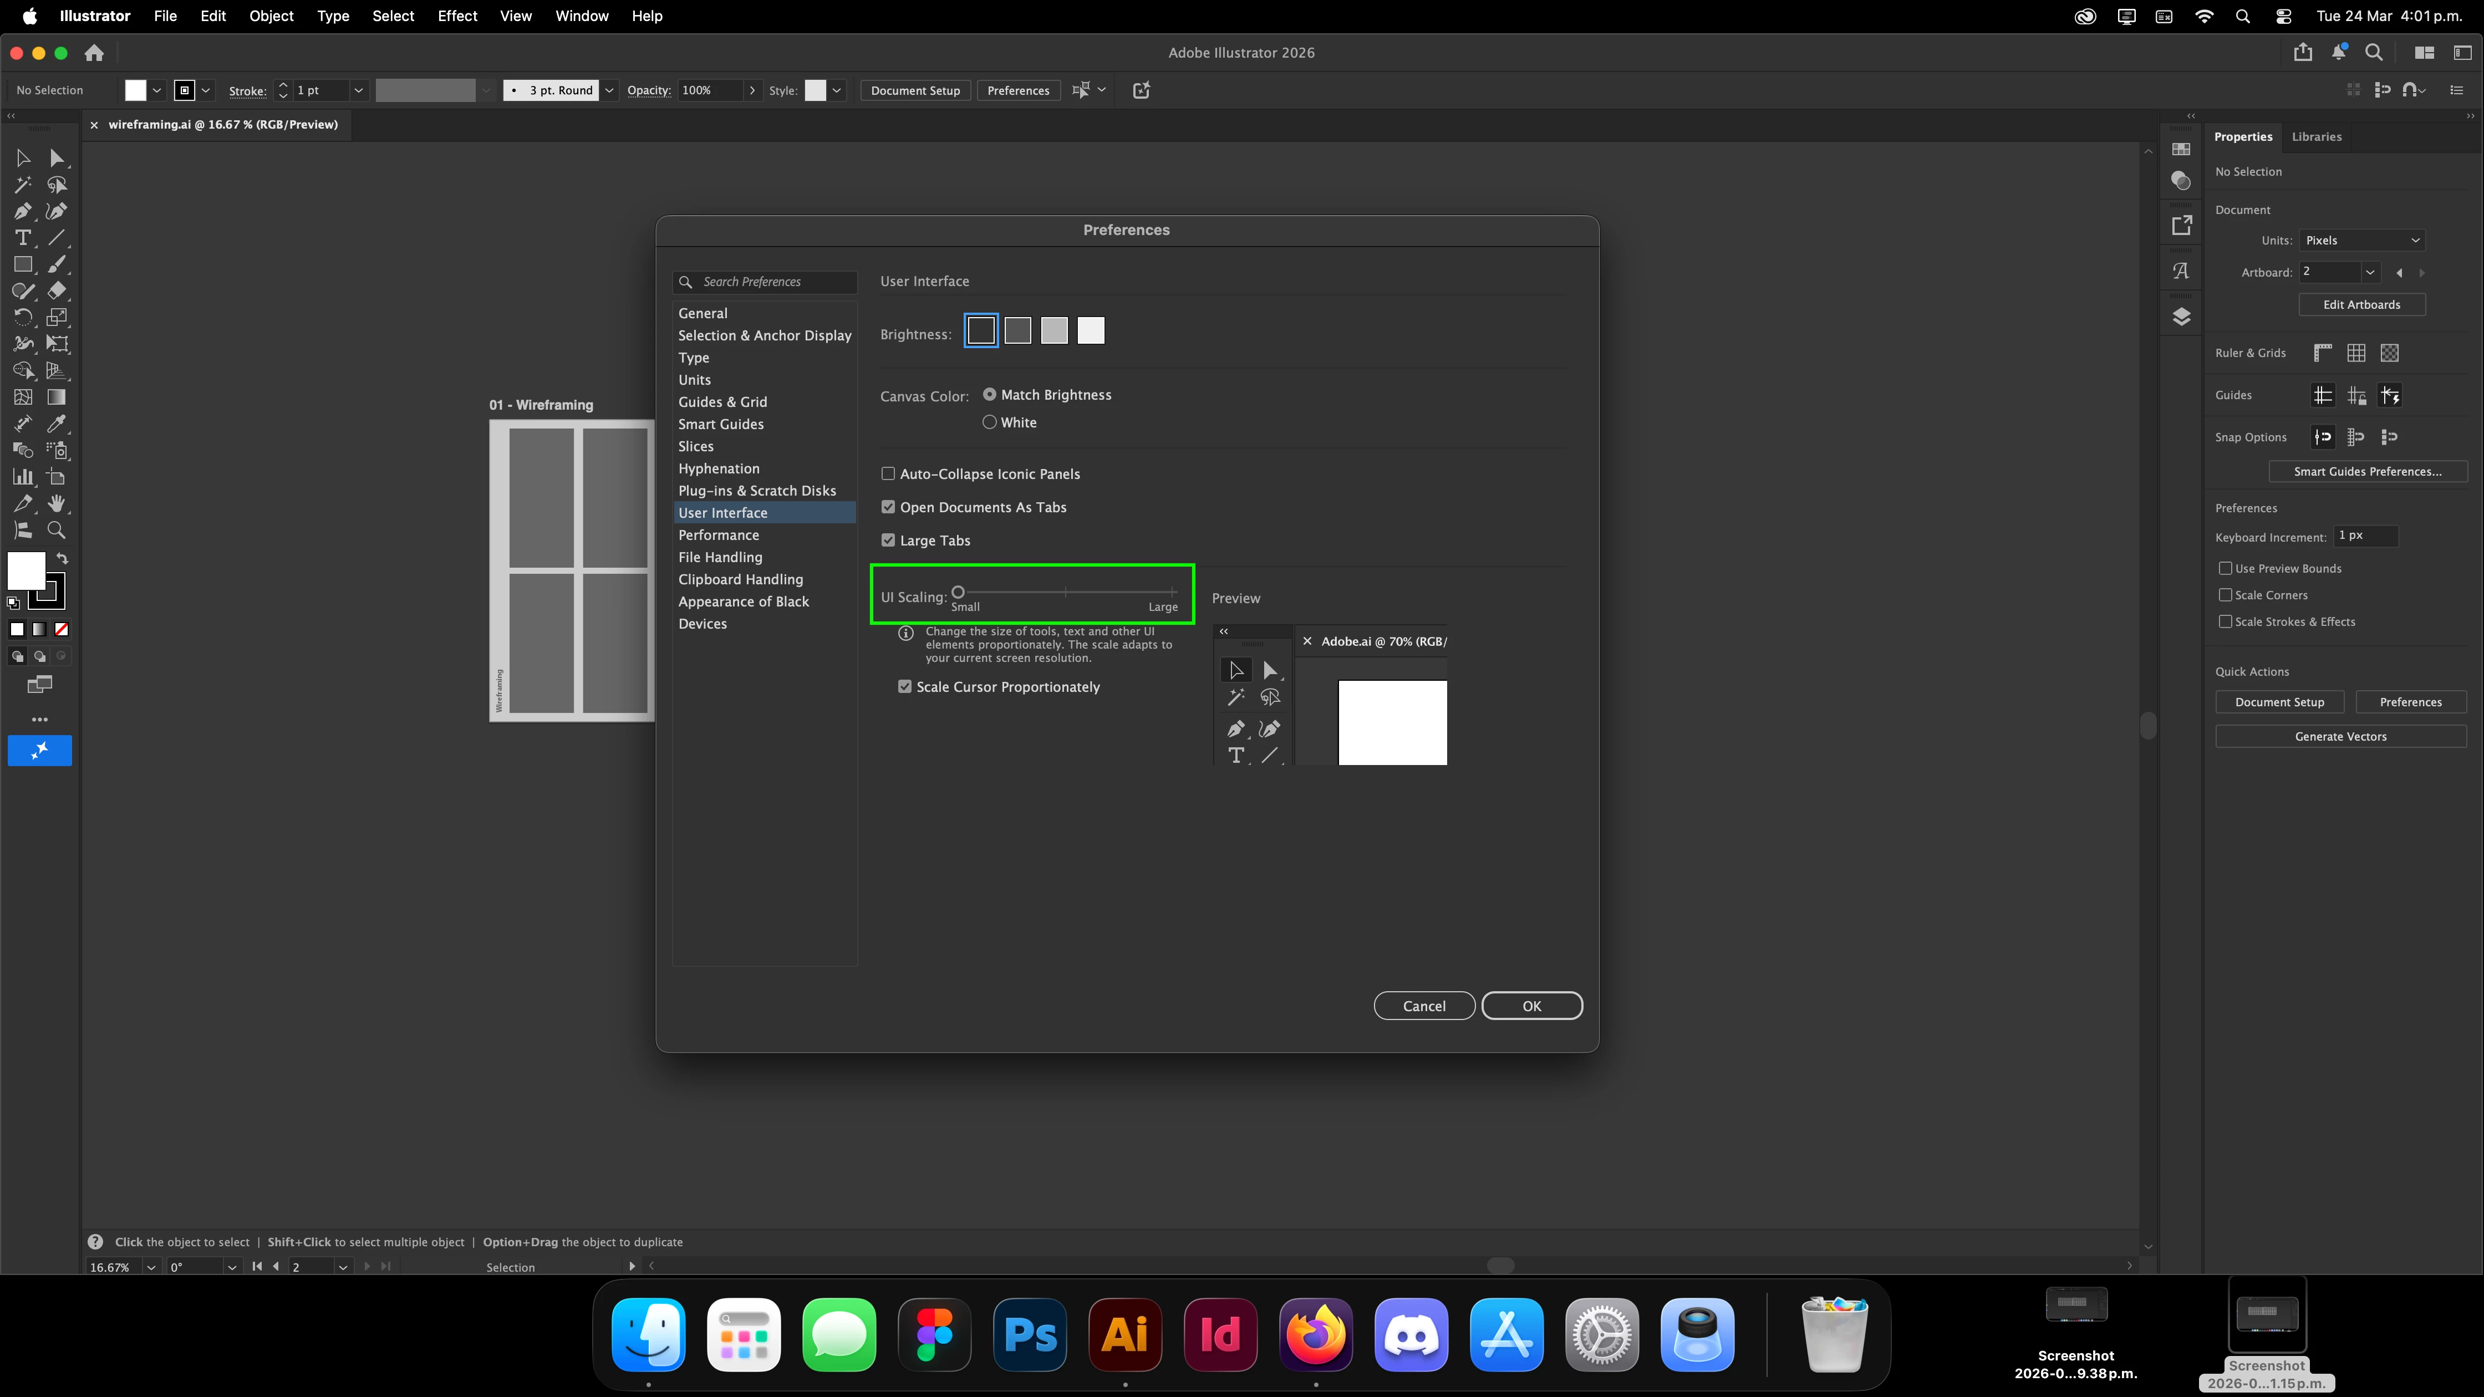Open the Layers panel icon
The width and height of the screenshot is (2484, 1397).
coord(2181,317)
